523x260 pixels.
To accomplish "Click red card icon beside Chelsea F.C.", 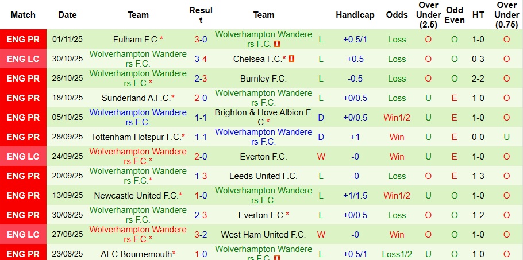I will click(x=291, y=59).
